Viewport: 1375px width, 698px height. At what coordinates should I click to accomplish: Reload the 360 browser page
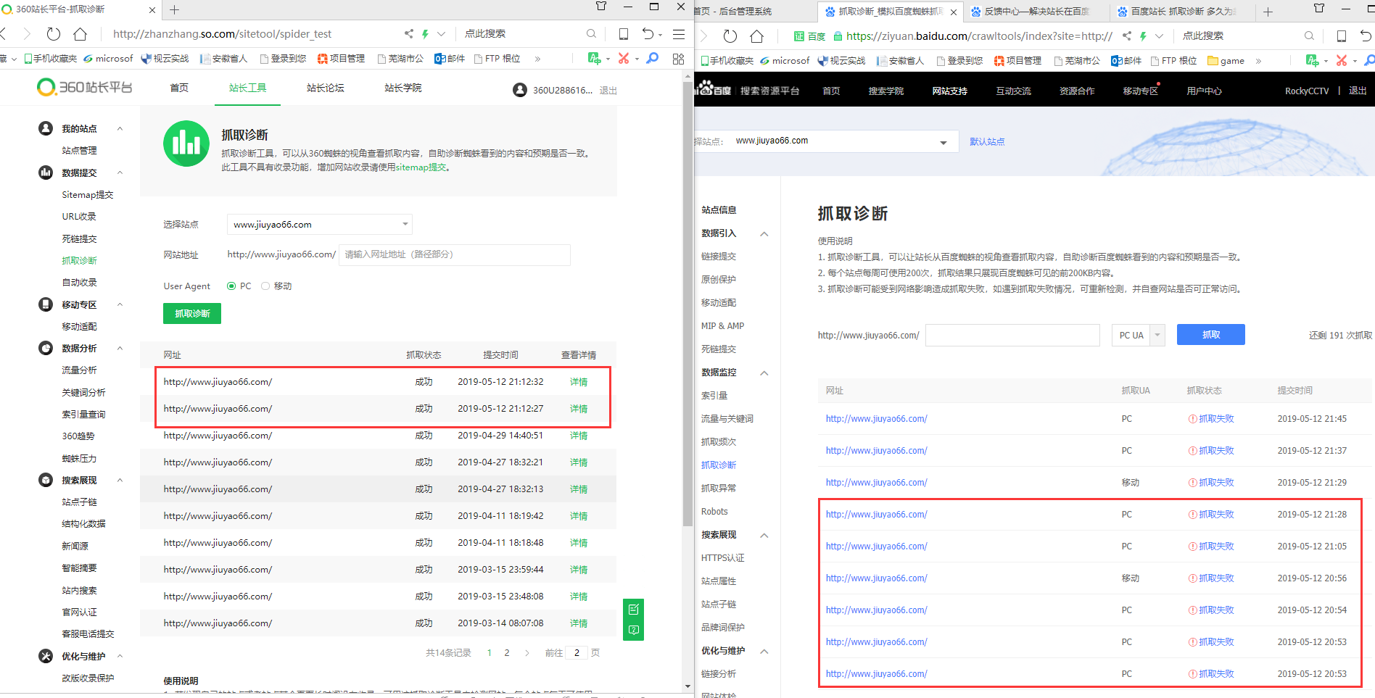click(54, 34)
